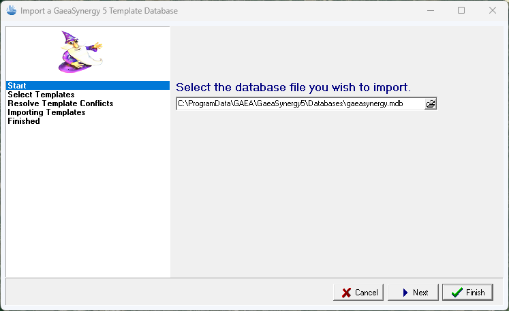Click the blue arrow icon on Next
This screenshot has height=311, width=509.
point(404,293)
